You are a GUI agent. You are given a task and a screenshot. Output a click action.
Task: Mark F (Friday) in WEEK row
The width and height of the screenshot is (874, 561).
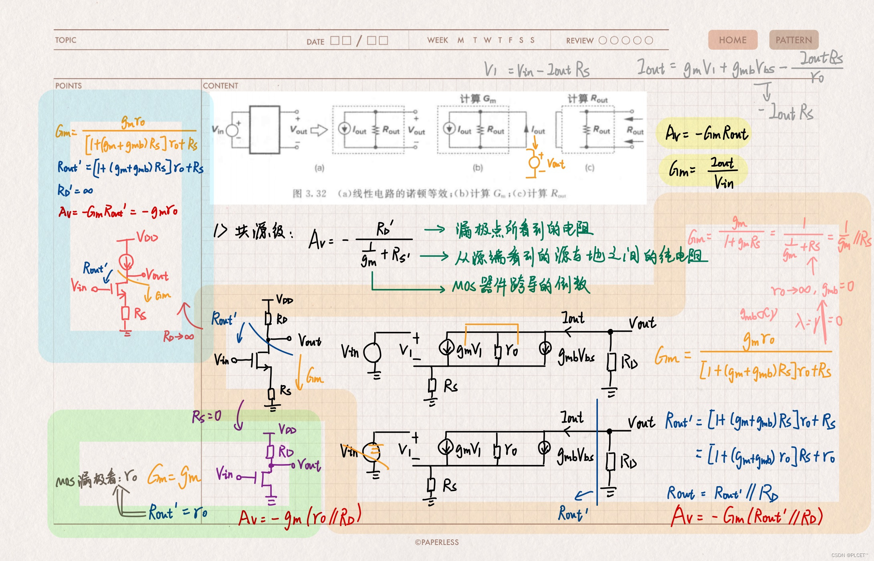coord(511,40)
